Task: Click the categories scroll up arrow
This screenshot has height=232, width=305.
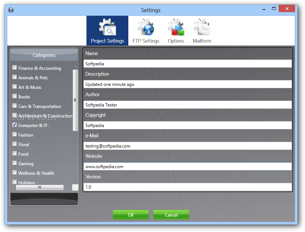Action: point(76,67)
